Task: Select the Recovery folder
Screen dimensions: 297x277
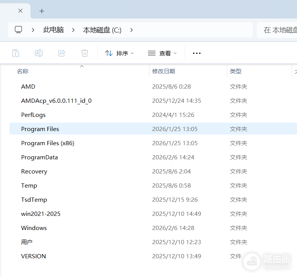Action: pos(34,172)
